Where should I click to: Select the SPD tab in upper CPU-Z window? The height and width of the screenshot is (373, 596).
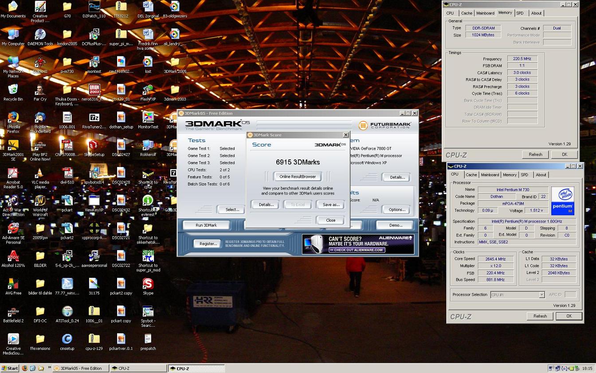click(520, 13)
